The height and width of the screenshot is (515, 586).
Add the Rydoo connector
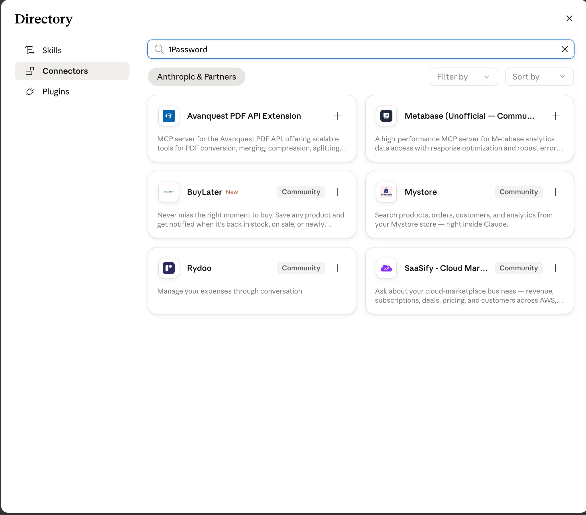(x=337, y=268)
